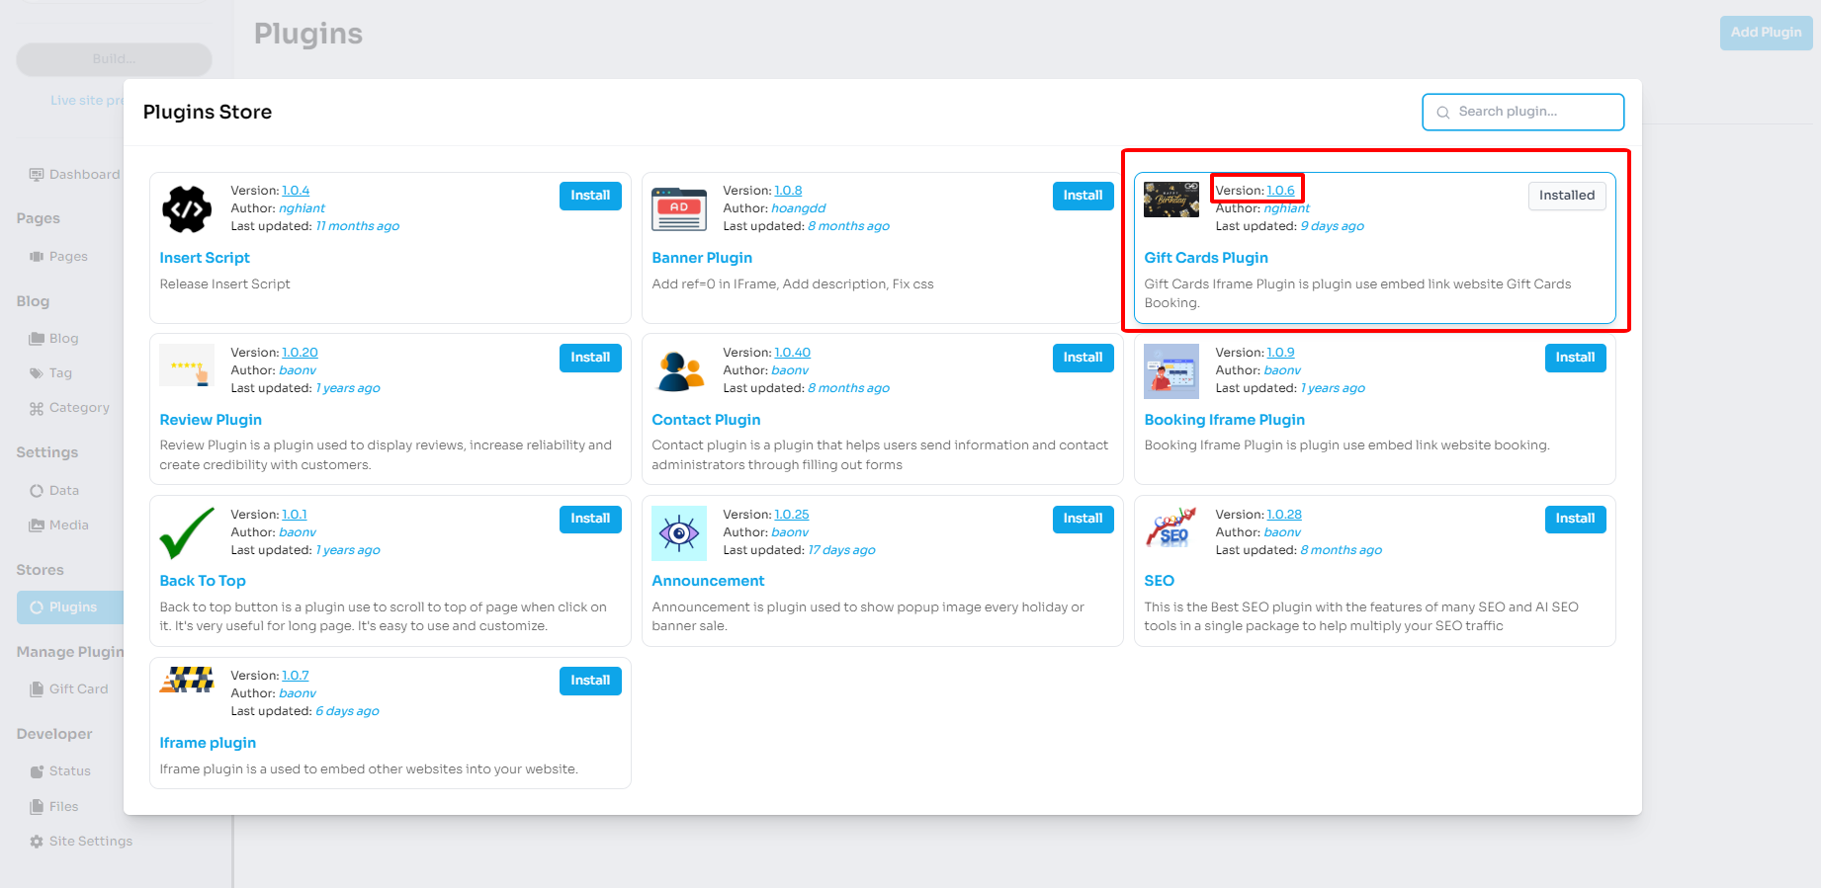This screenshot has height=888, width=1821.
Task: Install the SEO plugin
Action: point(1575,519)
